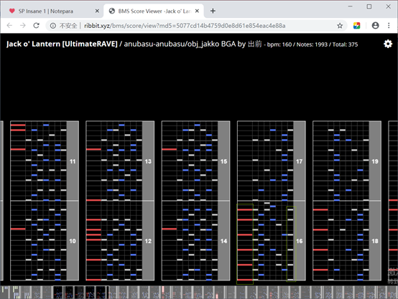Open a new tab with plus button
This screenshot has height=299, width=398.
pos(213,11)
